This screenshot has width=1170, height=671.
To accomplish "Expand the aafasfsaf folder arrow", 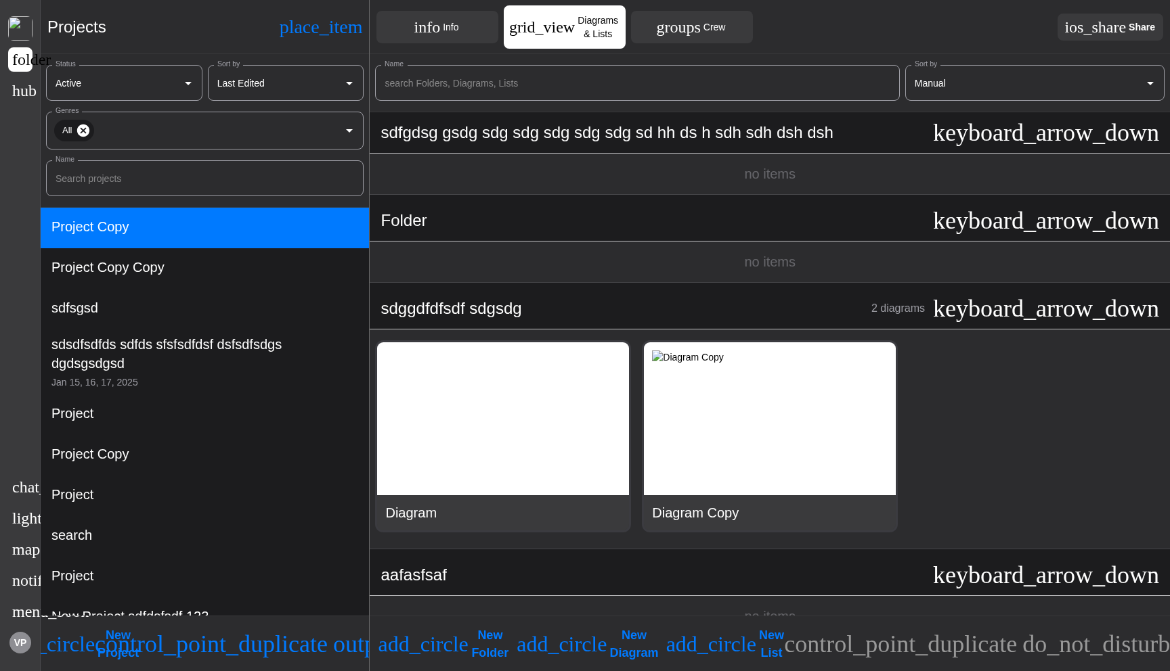I will point(1045,575).
